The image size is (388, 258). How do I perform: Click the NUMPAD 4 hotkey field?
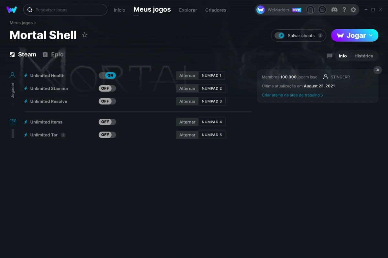[x=212, y=122]
